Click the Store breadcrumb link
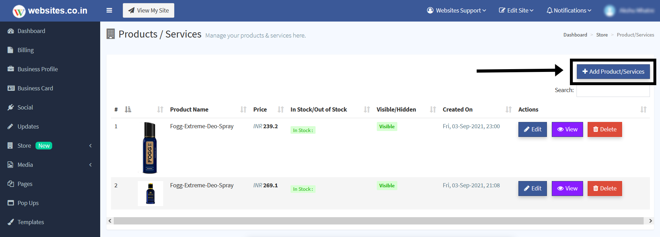 602,35
